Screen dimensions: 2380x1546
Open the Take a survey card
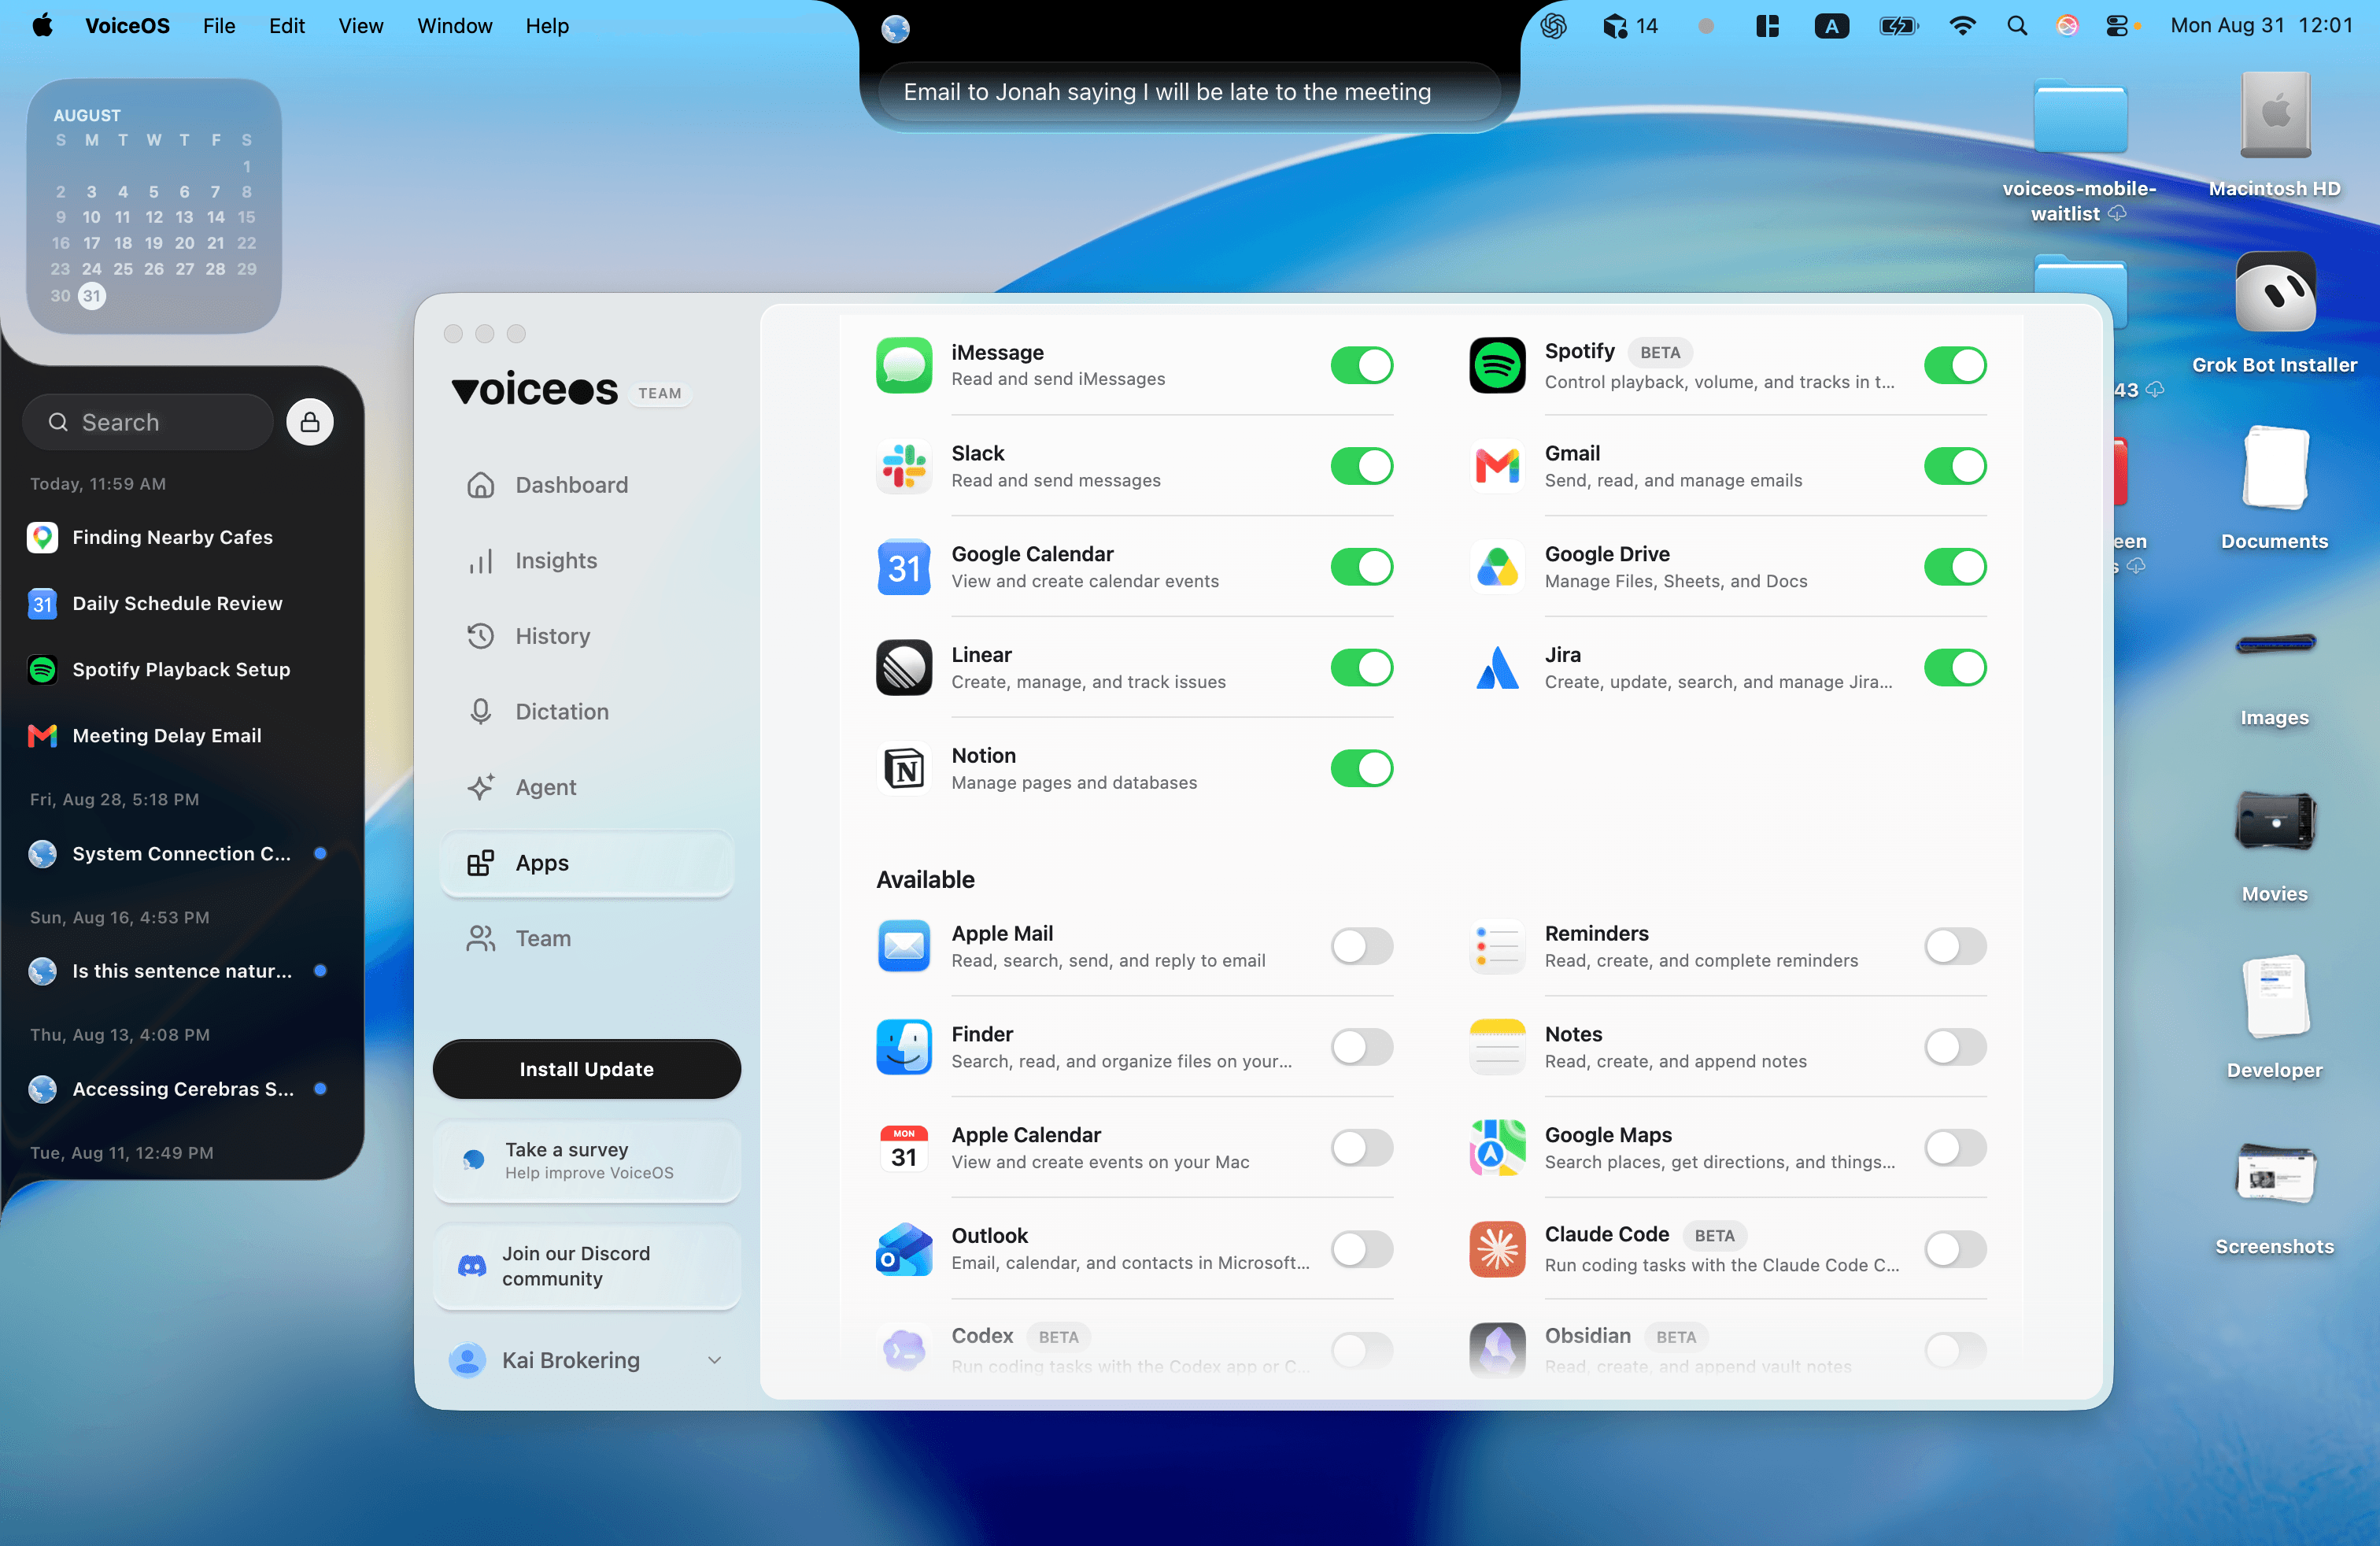point(587,1160)
